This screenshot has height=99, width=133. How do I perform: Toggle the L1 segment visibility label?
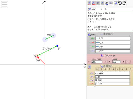(92, 38)
